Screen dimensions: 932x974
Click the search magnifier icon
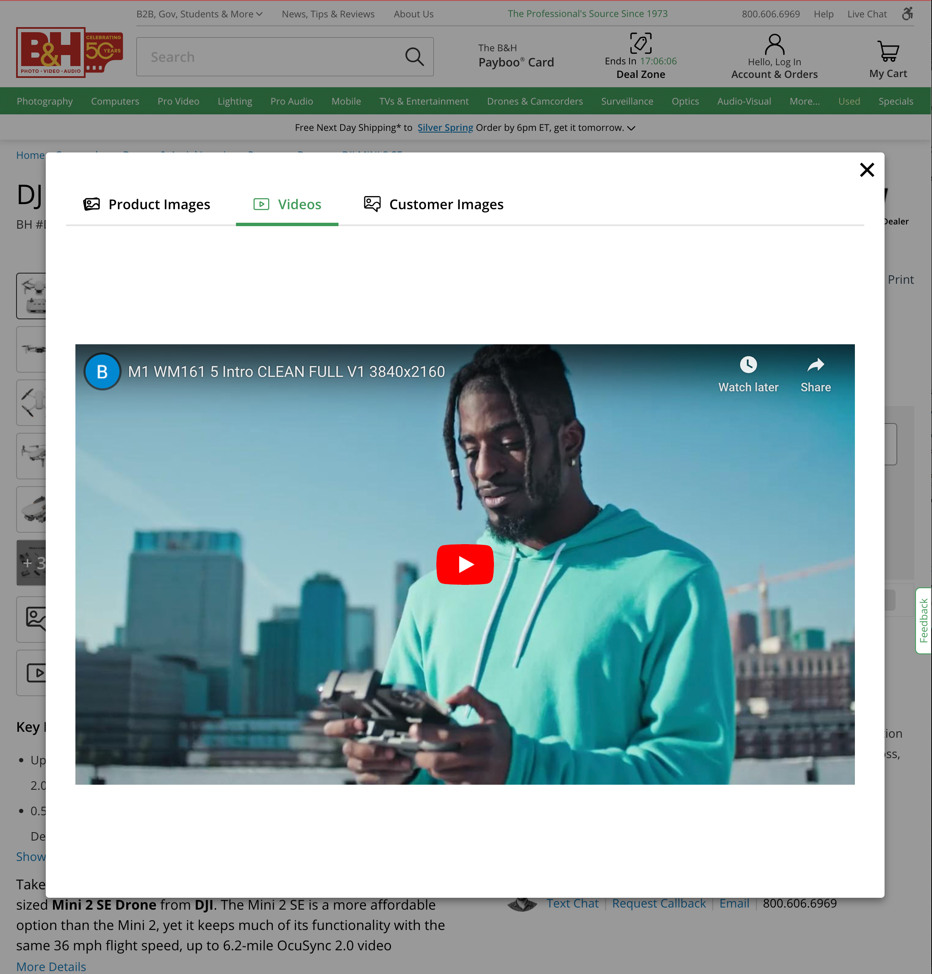414,57
